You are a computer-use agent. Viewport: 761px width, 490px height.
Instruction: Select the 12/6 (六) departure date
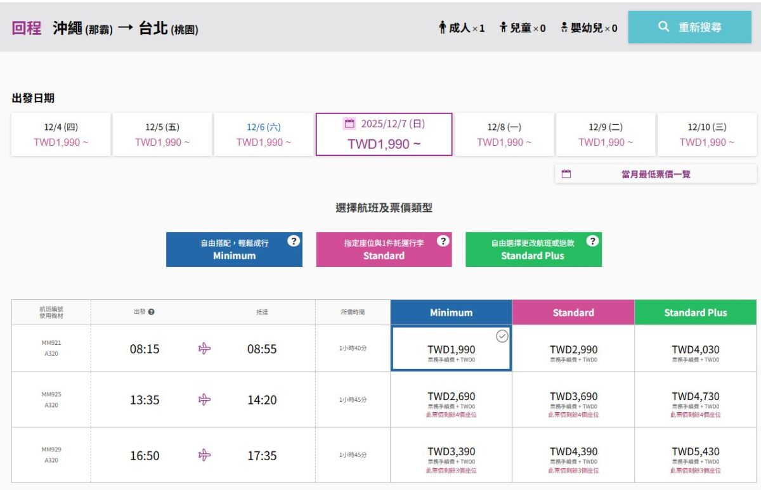coord(264,134)
